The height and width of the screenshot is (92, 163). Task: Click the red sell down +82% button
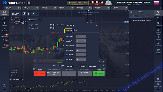pyautogui.click(x=40, y=73)
